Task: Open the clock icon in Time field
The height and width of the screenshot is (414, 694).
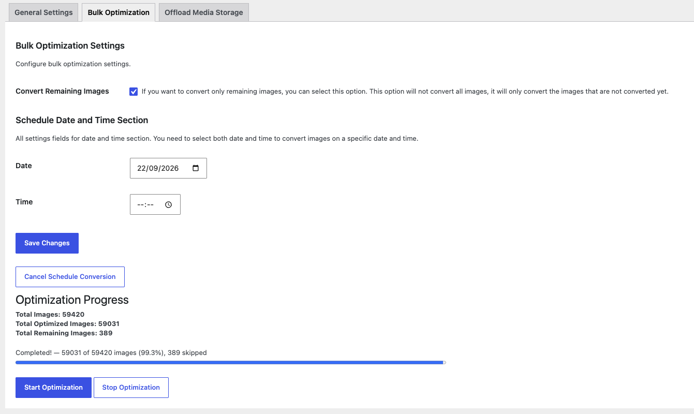Action: coord(169,204)
